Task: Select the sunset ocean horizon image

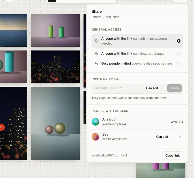Action: (13, 30)
